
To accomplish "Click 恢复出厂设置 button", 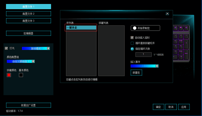I will 28,105.
